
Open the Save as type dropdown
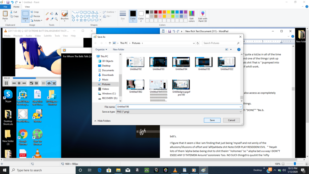179,112
